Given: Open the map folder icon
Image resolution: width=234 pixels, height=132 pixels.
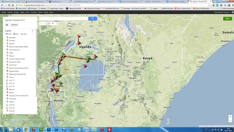Looking at the screenshot, I should click(7, 25).
